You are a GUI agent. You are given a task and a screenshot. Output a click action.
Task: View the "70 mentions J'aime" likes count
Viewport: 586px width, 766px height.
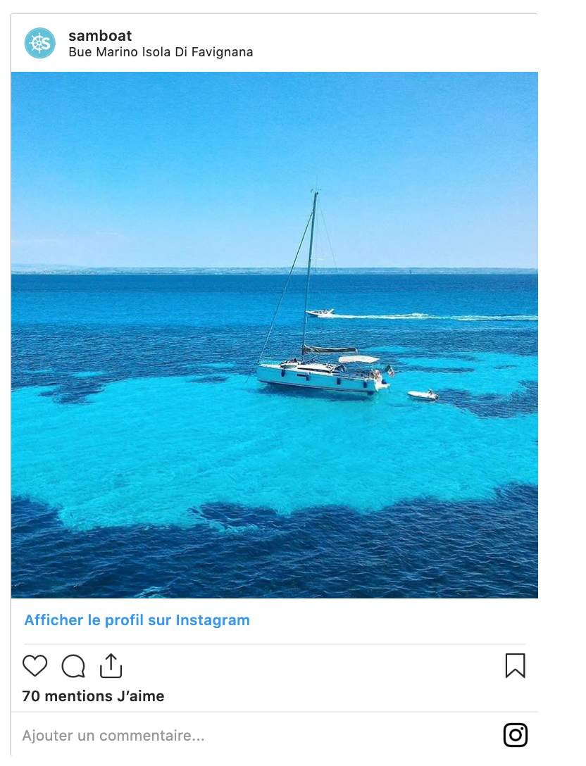[93, 696]
